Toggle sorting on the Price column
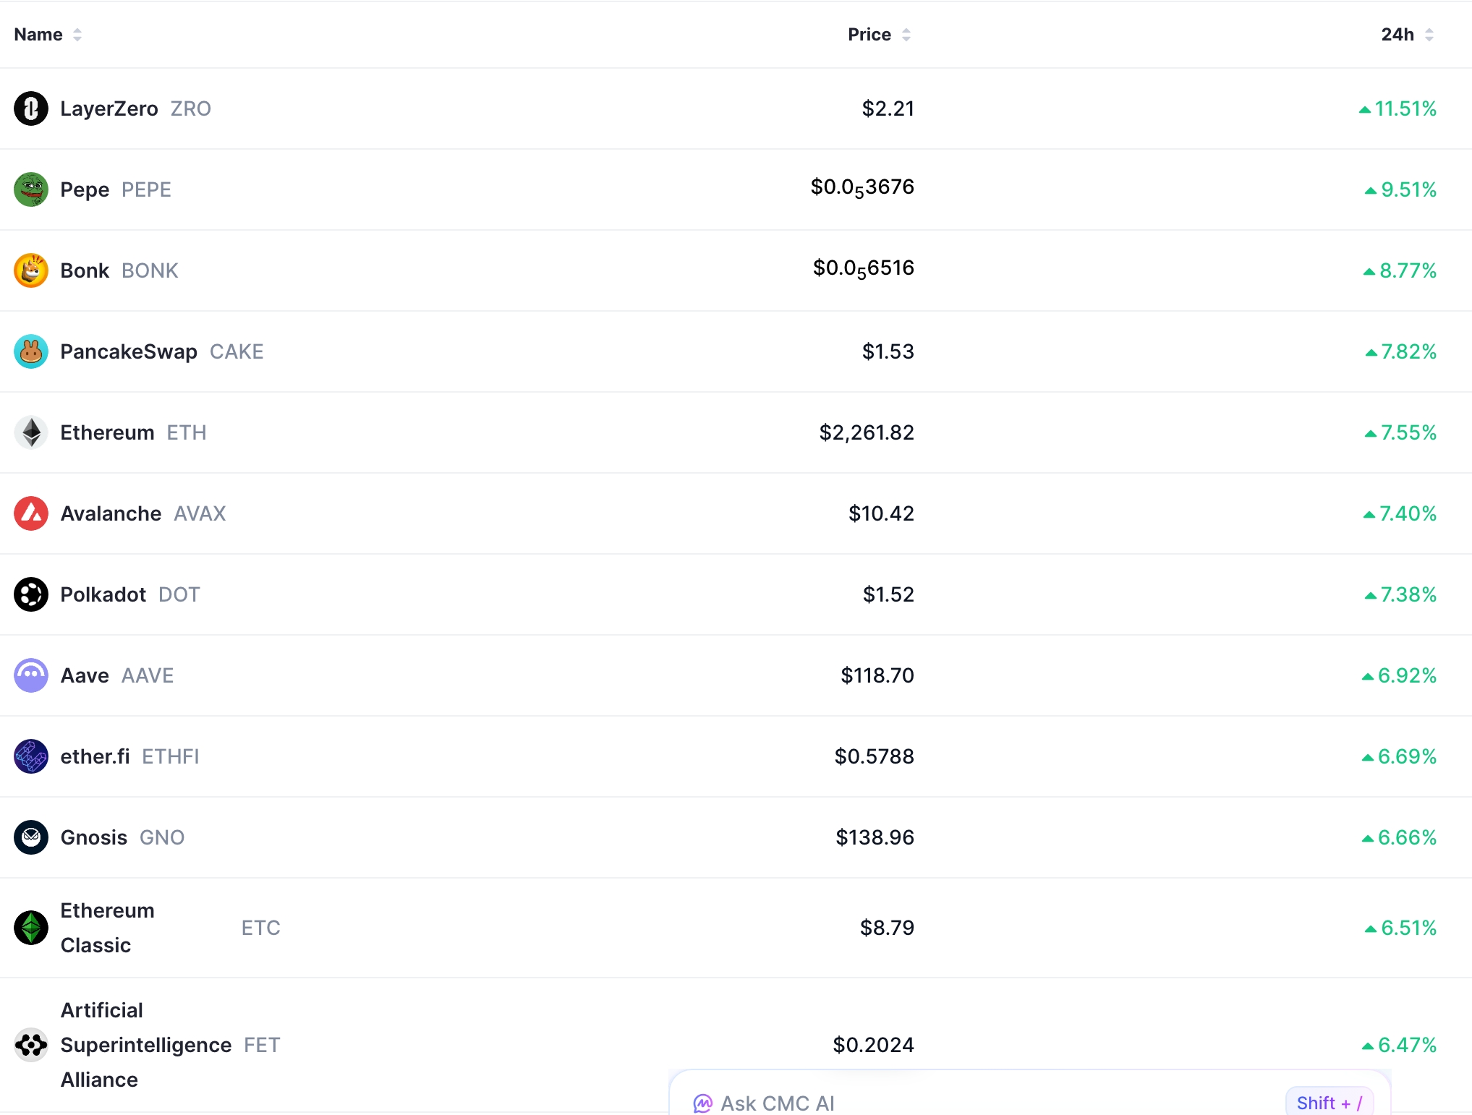Screen dimensions: 1472x1115 (x=906, y=34)
